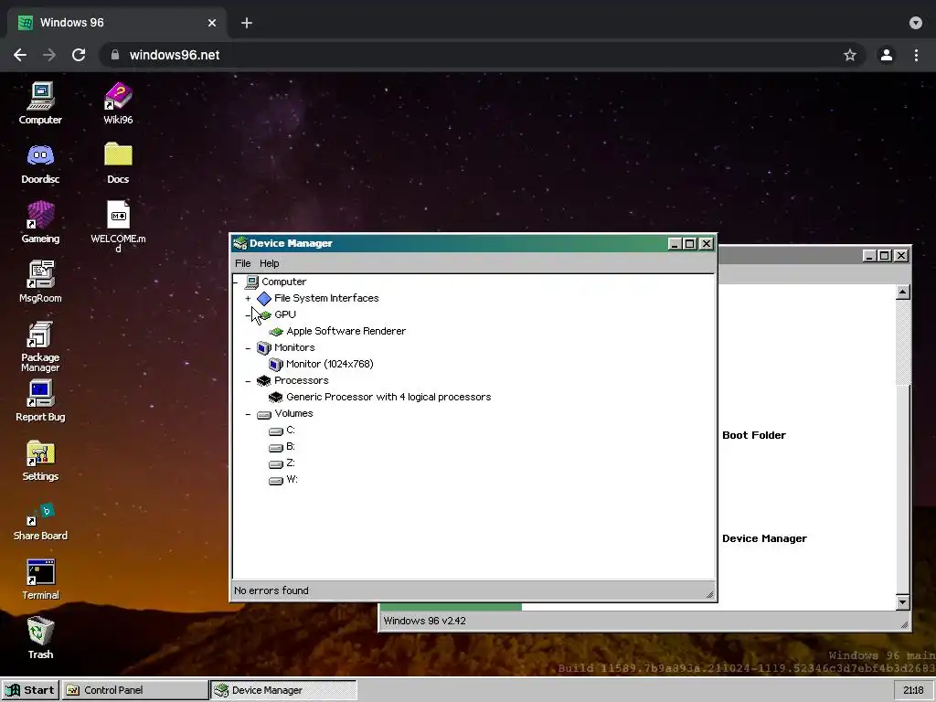This screenshot has width=936, height=702.
Task: Open the File menu in Device Manager
Action: pos(242,263)
